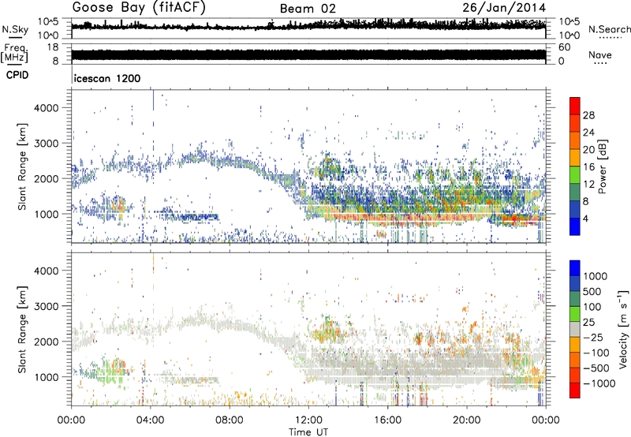
Task: Click the '12:00' time axis tick
Action: pyautogui.click(x=308, y=420)
